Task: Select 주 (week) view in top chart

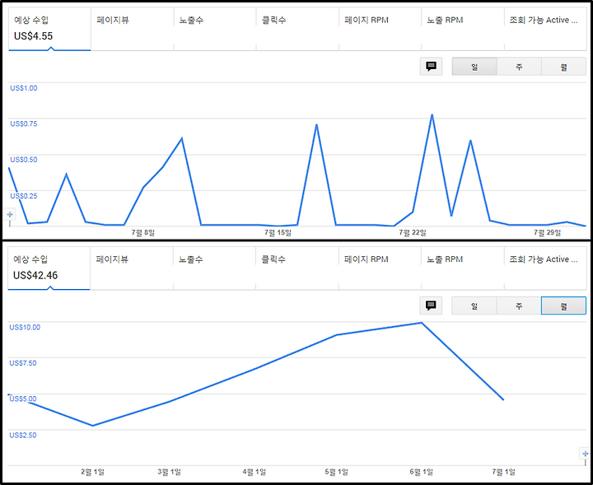Action: [x=519, y=67]
